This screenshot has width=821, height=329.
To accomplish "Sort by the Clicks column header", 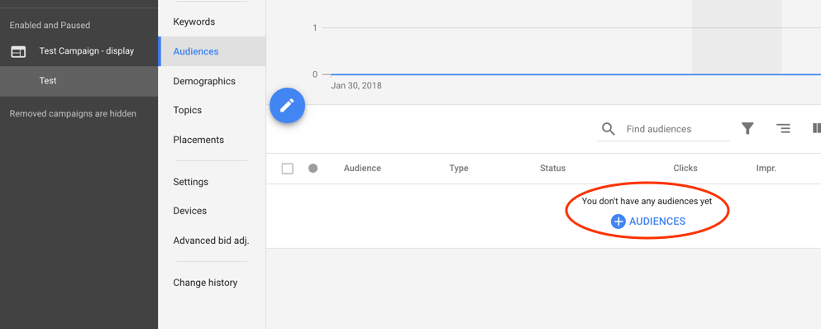I will (685, 168).
